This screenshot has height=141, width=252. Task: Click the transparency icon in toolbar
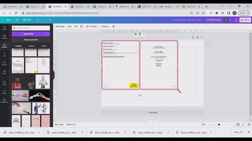(114, 27)
